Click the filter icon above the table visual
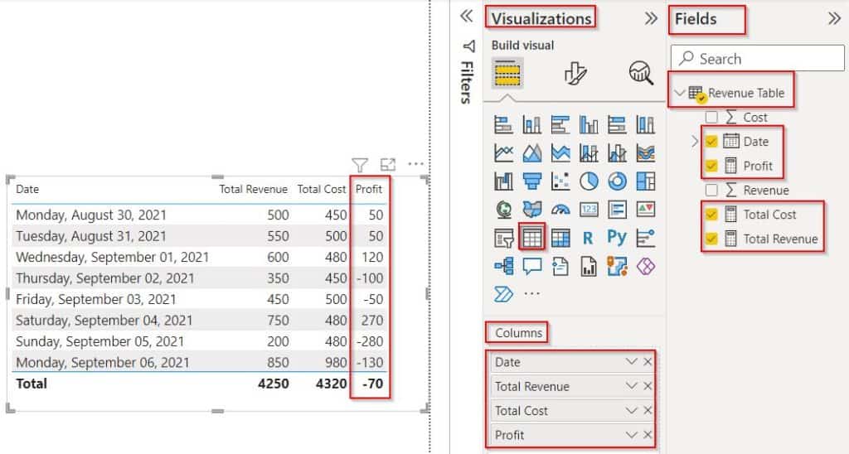This screenshot has width=849, height=454. 360,165
